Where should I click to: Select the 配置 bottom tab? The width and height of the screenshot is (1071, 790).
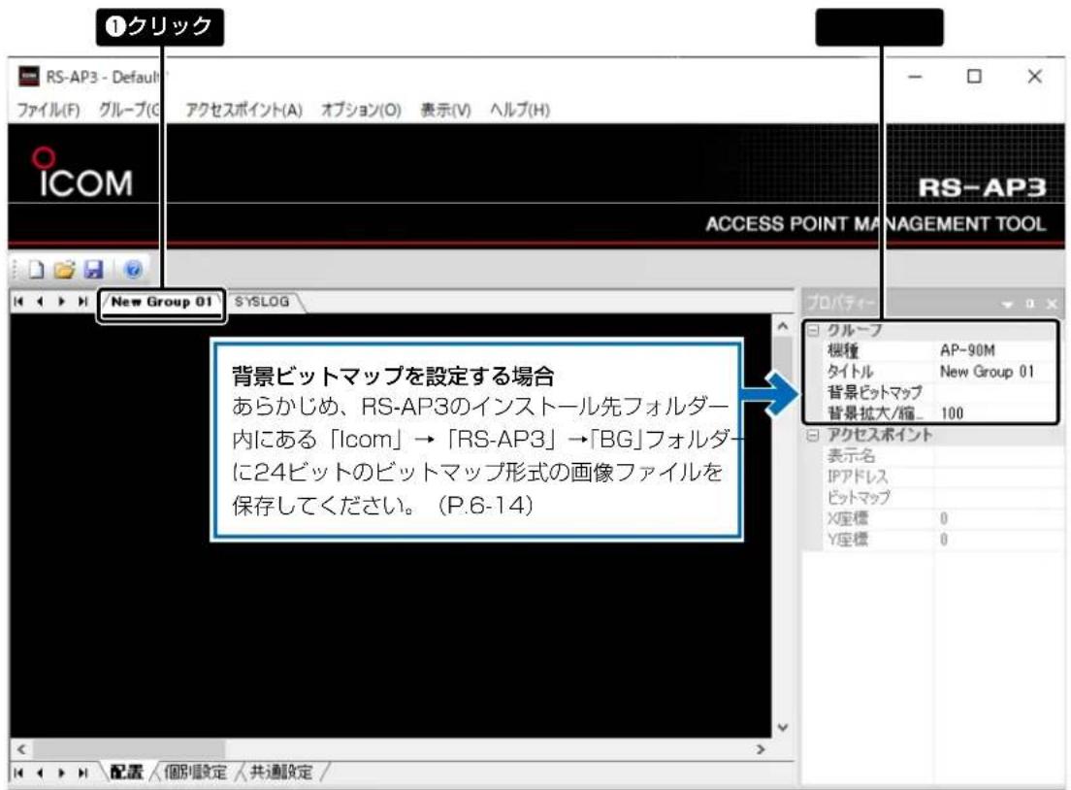pos(127,773)
